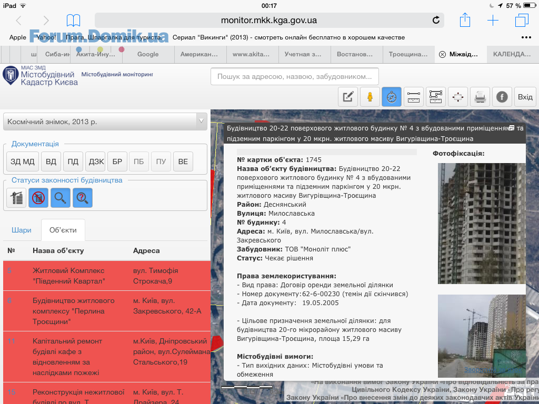539x404 pixels.
Task: Toggle the ЗД МД documentation layer
Action: [x=22, y=161]
